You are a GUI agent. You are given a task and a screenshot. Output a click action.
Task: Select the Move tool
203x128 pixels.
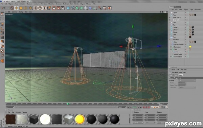click(17, 8)
